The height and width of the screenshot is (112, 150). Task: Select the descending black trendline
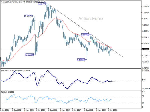pos(86,31)
